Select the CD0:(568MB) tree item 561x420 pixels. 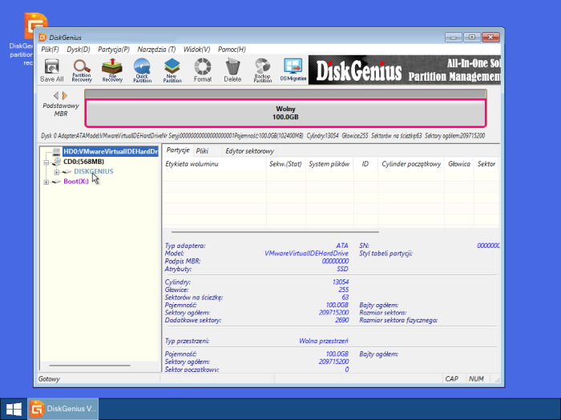click(x=83, y=162)
